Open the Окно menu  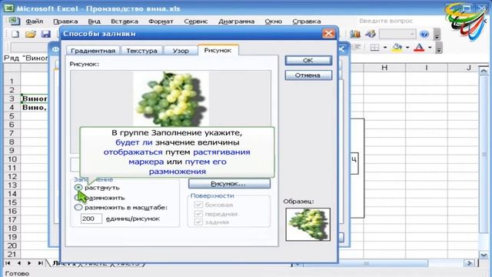point(274,22)
